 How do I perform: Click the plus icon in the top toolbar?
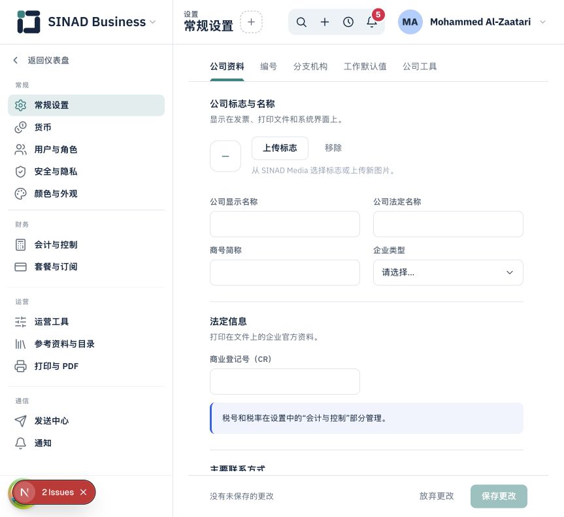coord(325,22)
